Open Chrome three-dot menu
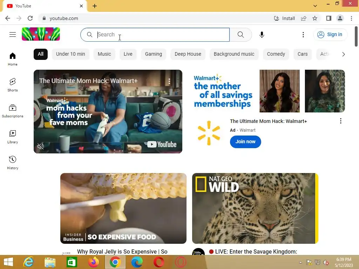The image size is (359, 269). [351, 18]
